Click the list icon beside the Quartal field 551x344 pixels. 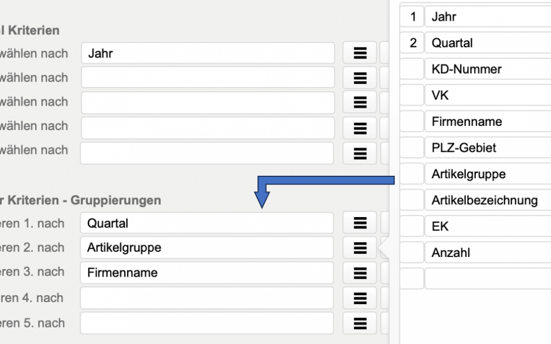[x=360, y=223]
